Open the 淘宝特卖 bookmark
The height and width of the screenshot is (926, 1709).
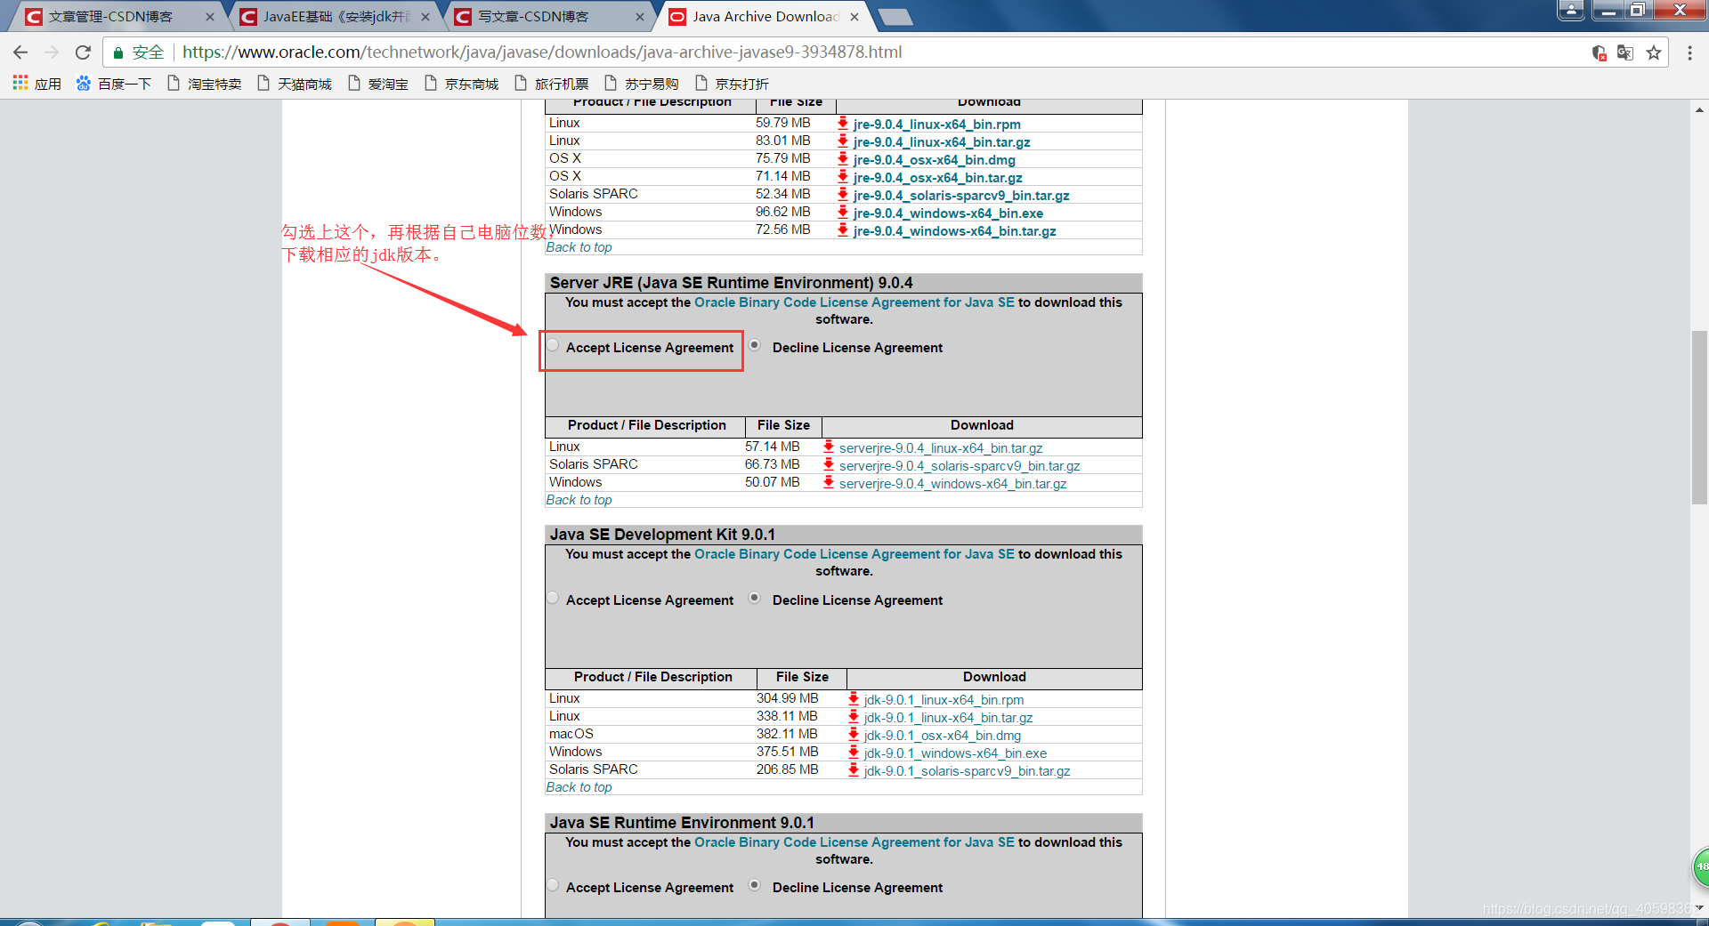pos(205,84)
